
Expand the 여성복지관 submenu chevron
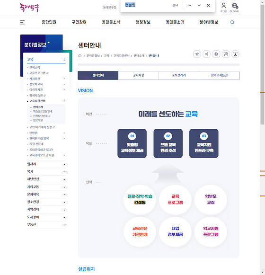[x=64, y=90]
